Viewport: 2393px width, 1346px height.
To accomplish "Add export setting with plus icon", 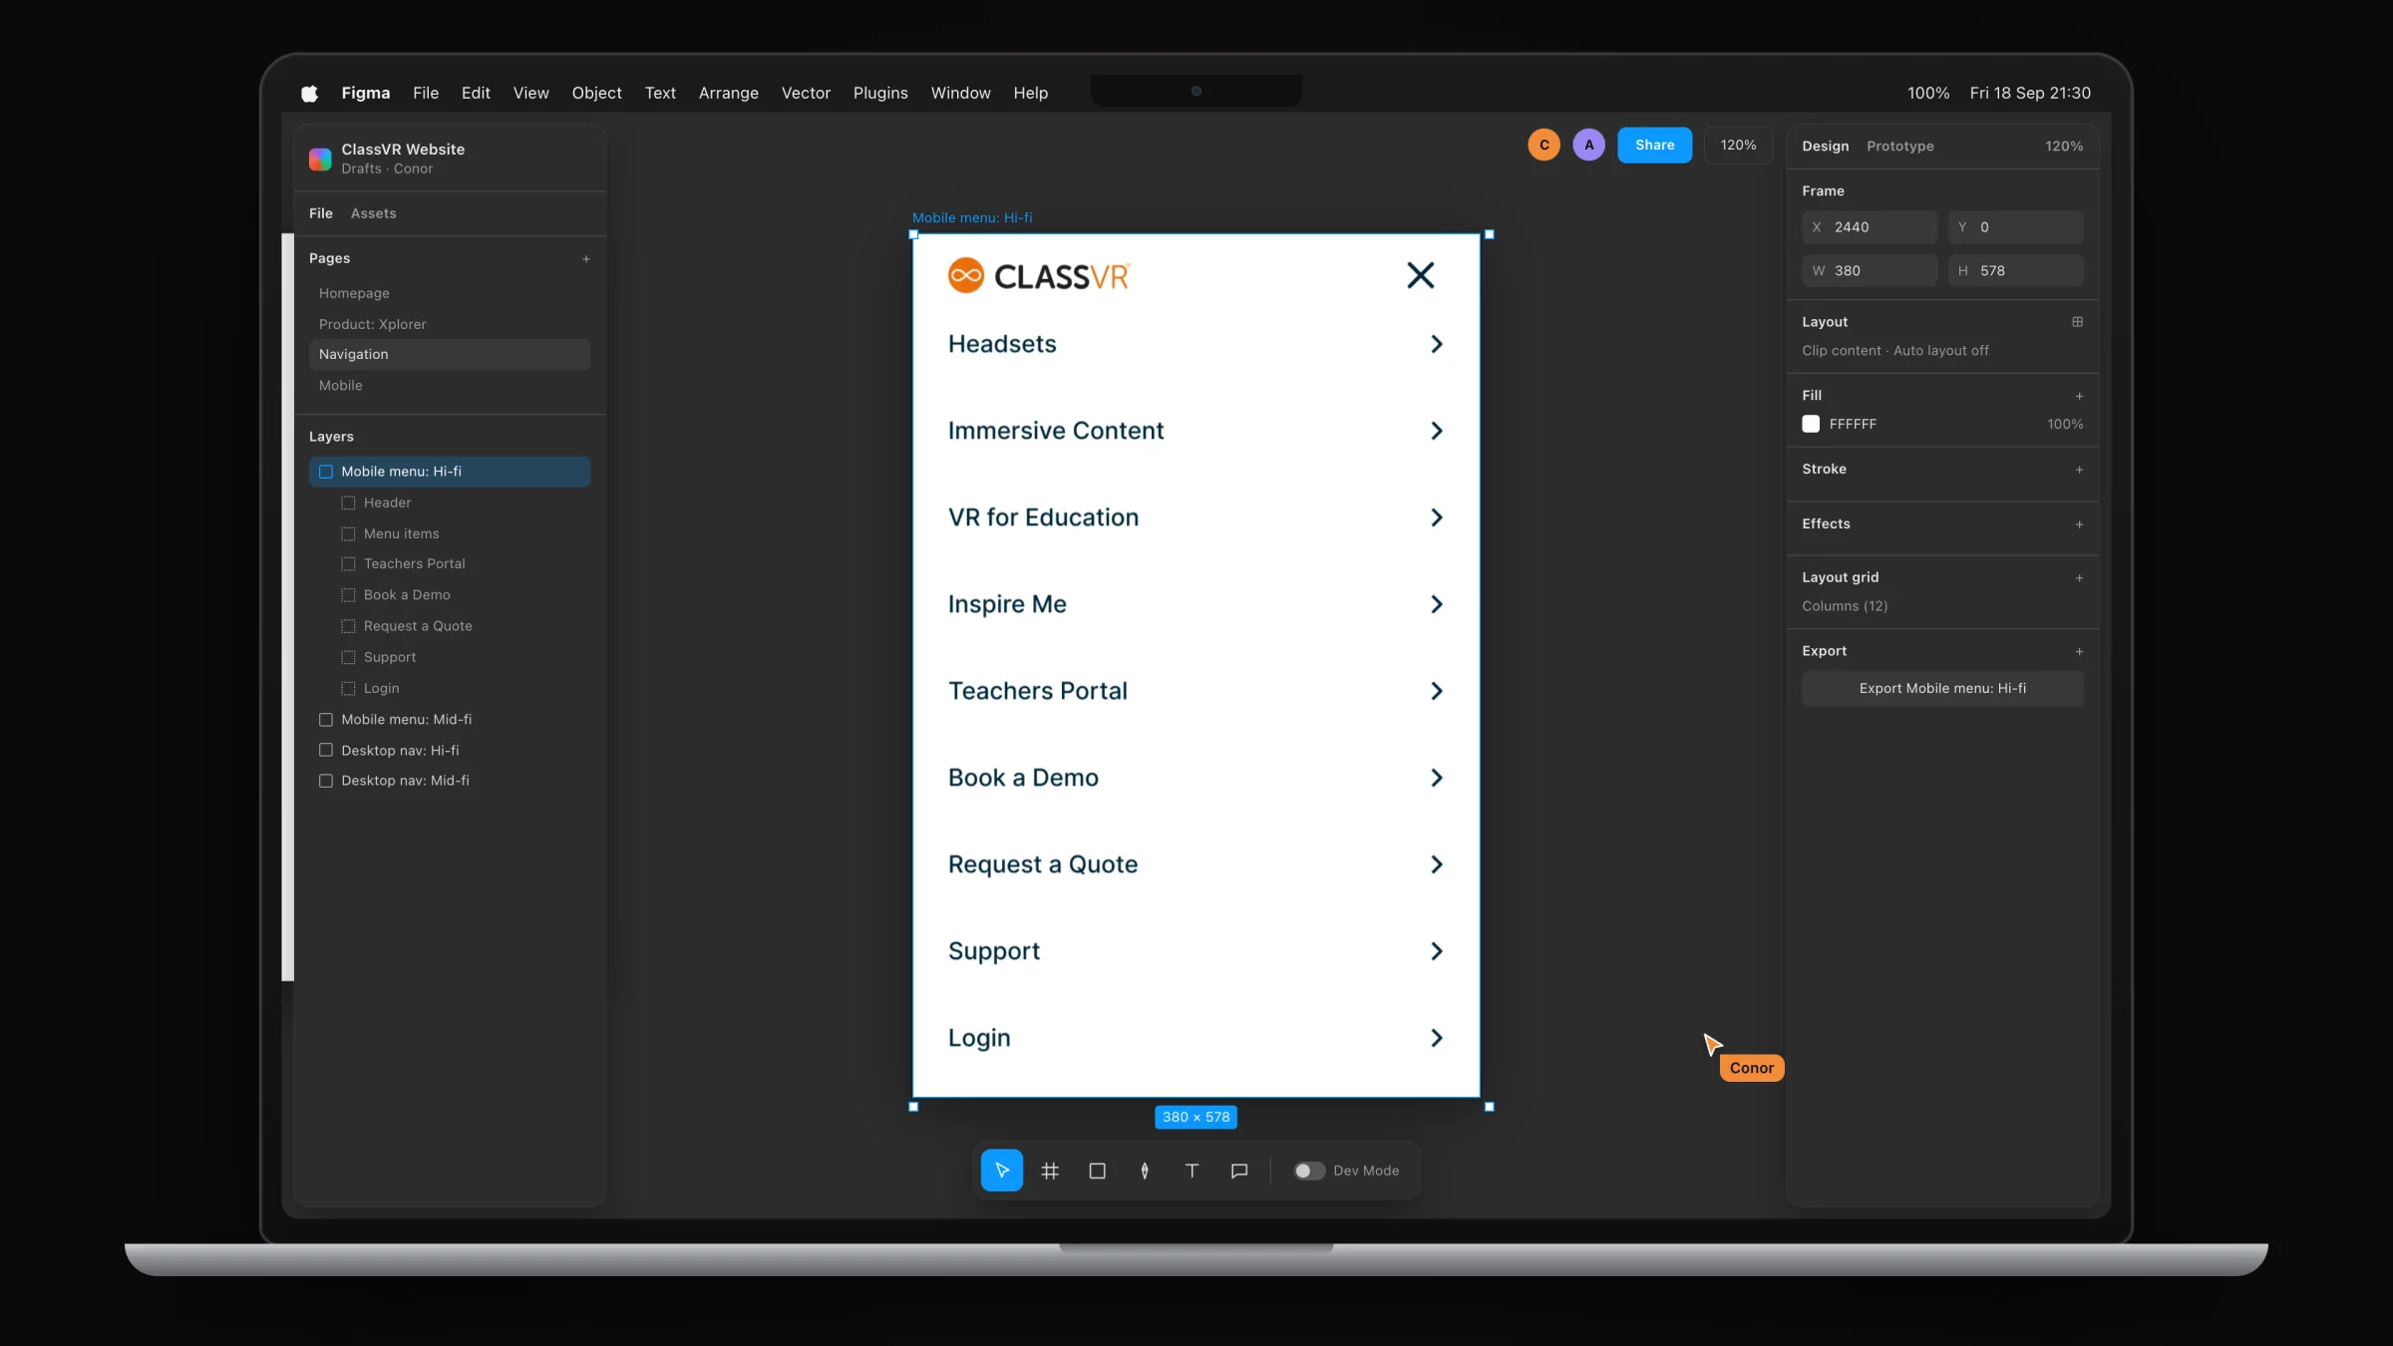I will [x=2079, y=651].
